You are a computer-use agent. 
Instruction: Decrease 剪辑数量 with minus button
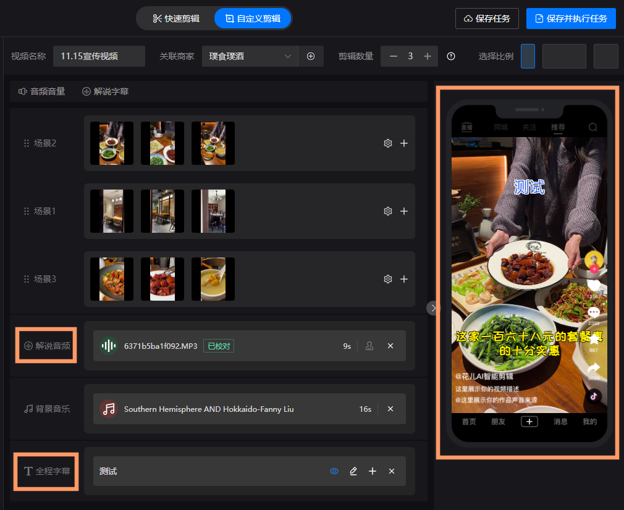pos(393,56)
